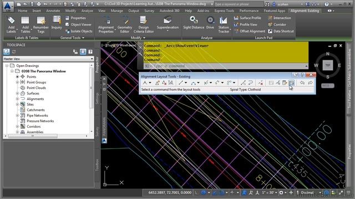The height and width of the screenshot is (199, 355).
Task: Launch the Renumber Tags tool
Action: pyautogui.click(x=40, y=25)
